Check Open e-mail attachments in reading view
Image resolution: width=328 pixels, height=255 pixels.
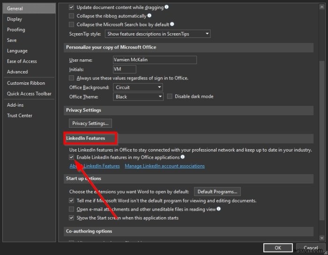(72, 209)
